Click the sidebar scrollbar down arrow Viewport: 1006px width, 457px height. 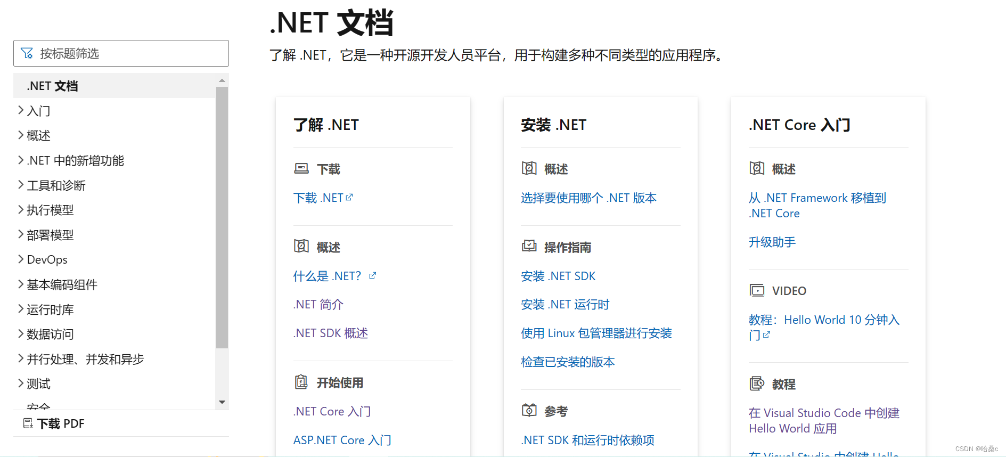coord(222,402)
